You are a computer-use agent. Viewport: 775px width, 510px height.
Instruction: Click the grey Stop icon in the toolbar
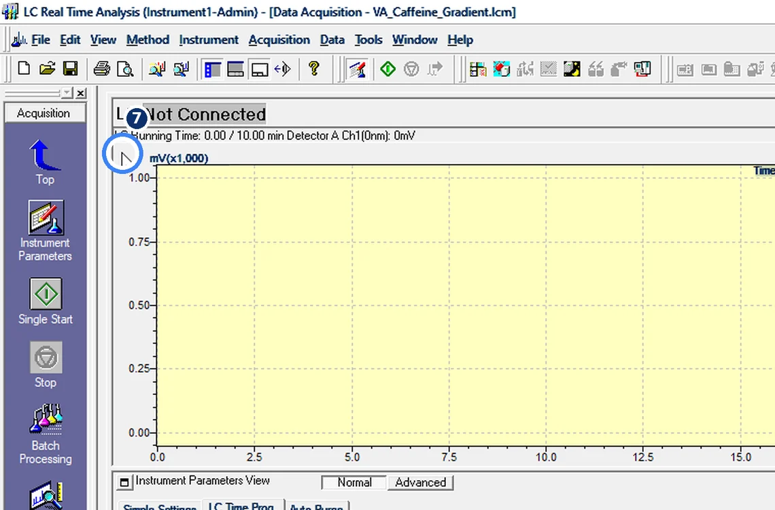pos(411,69)
